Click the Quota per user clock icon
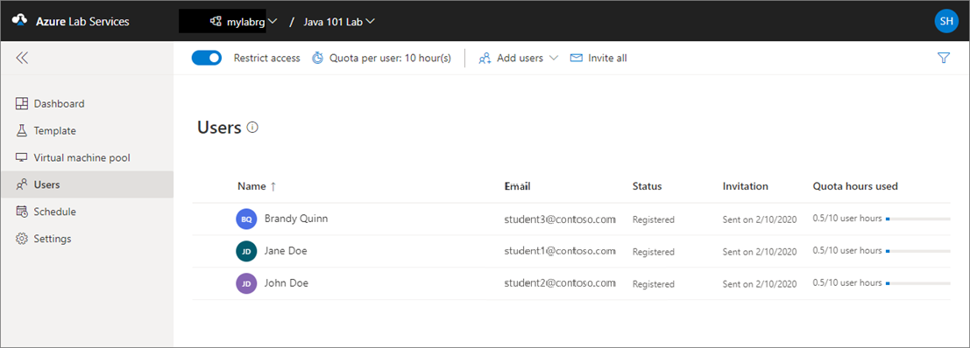The height and width of the screenshot is (348, 970). click(x=317, y=58)
